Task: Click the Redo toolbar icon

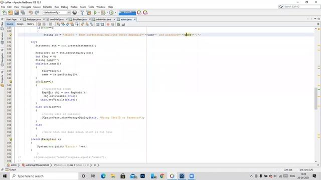Action: [x=37, y=12]
